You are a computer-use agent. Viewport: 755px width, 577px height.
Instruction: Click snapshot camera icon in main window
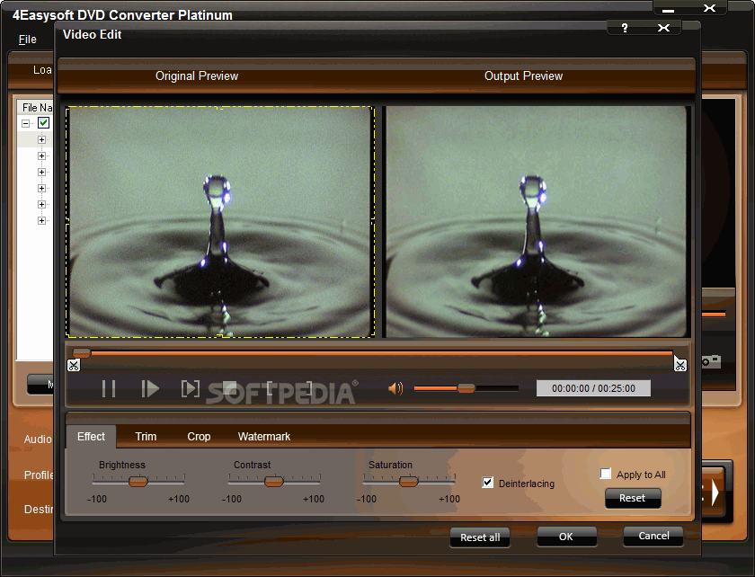coord(711,360)
